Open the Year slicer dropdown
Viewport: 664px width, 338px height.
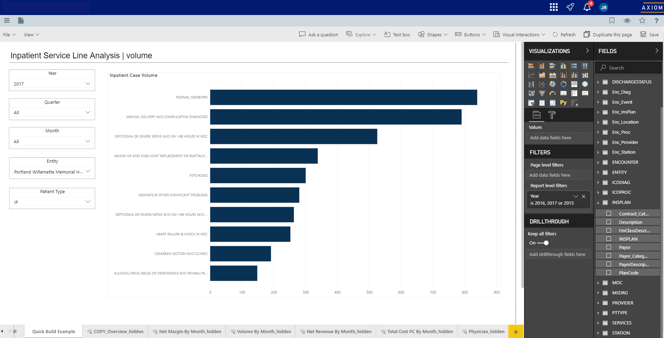pyautogui.click(x=88, y=84)
